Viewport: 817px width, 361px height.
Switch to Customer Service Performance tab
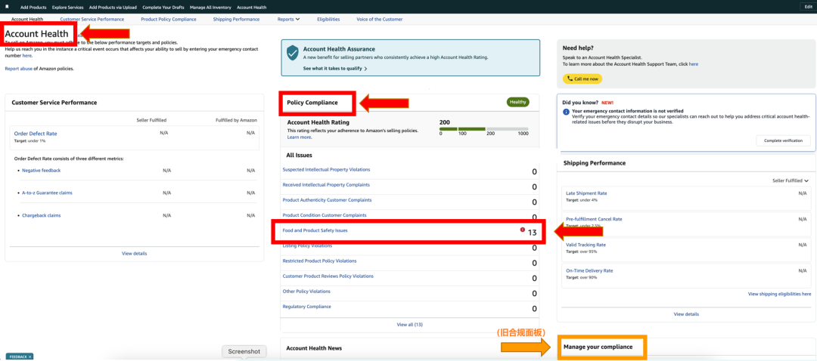[92, 19]
